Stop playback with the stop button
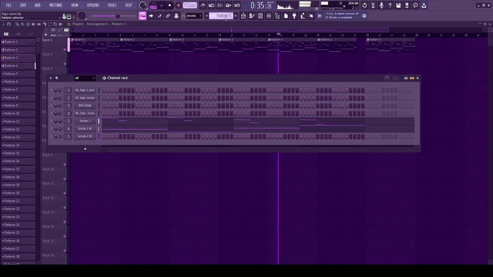This screenshot has width=493, height=277. click(x=169, y=5)
